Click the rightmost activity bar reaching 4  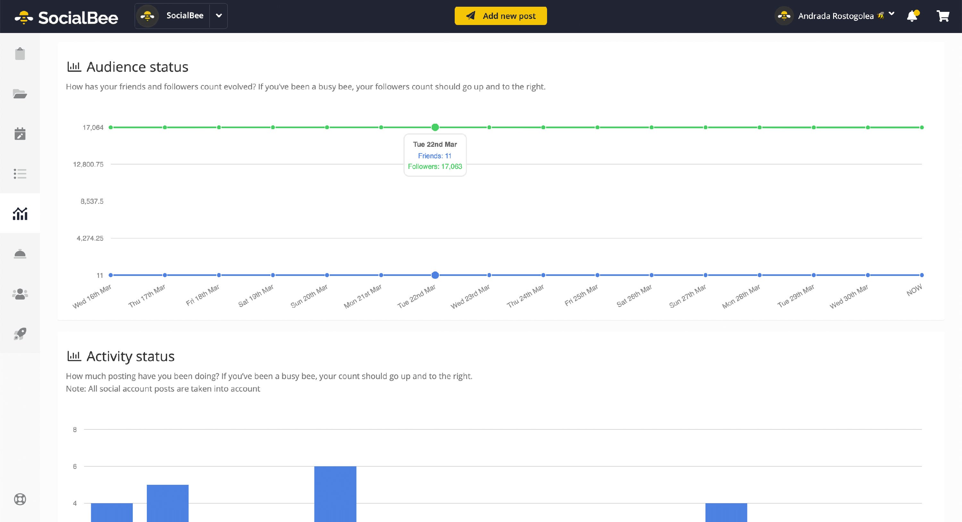(726, 512)
